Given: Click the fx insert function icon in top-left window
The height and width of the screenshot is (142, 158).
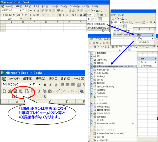Looking at the screenshot, I should pos(31,19).
